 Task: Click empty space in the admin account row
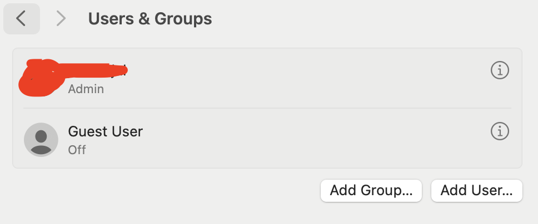pos(306,78)
